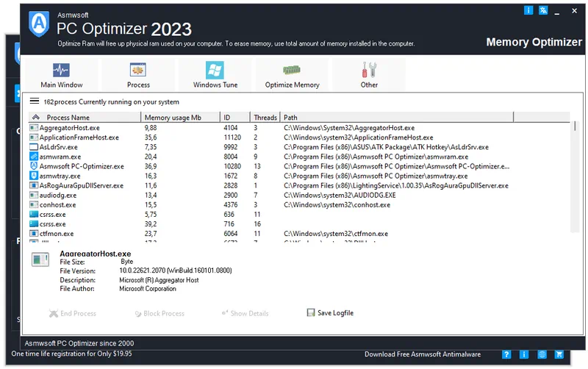
Task: Click the language translate icon in title bar
Action: click(543, 10)
